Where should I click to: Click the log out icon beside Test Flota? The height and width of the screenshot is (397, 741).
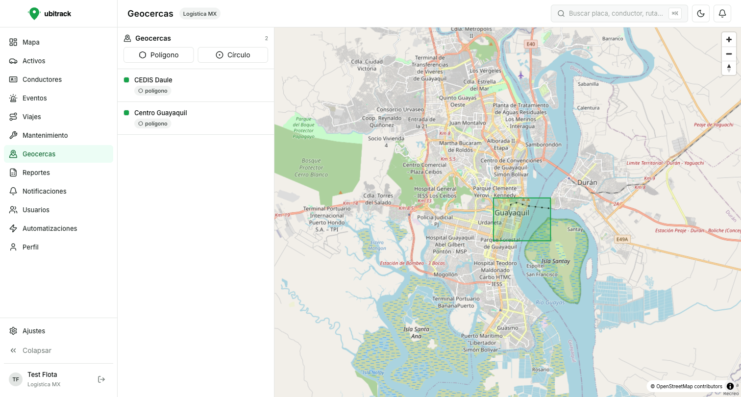pos(101,379)
